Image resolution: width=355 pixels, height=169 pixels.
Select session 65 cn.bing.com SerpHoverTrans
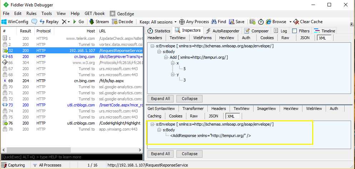point(72,57)
